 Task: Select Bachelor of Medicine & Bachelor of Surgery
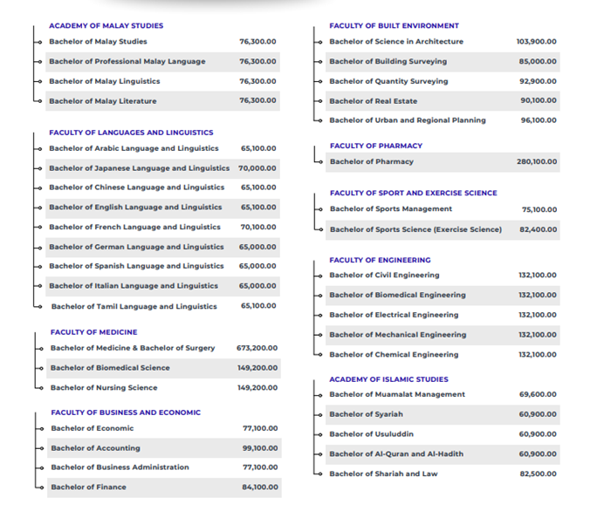pyautogui.click(x=133, y=348)
